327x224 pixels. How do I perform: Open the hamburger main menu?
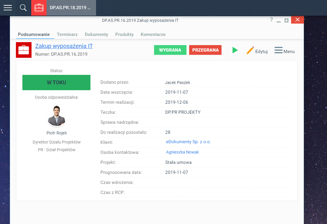click(x=8, y=8)
